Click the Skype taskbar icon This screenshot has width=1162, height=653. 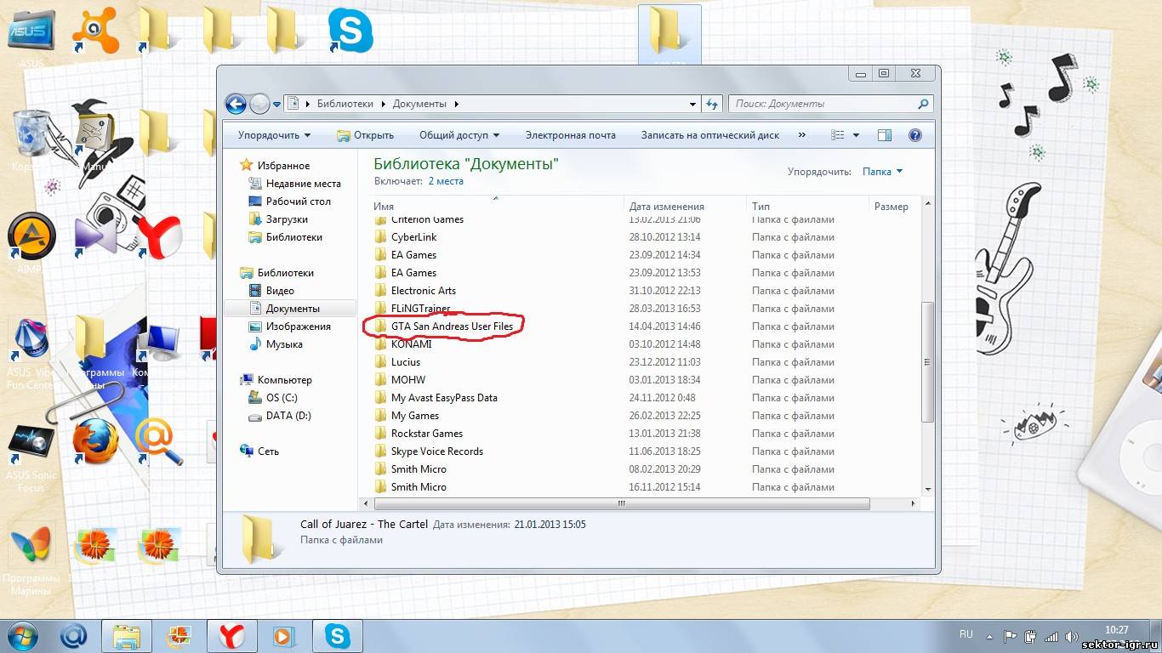tap(338, 635)
